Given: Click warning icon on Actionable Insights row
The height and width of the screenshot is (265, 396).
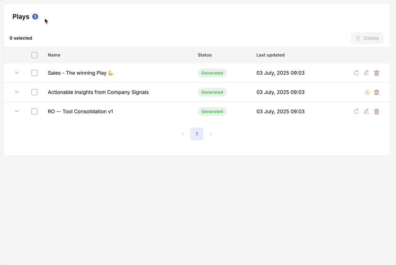Looking at the screenshot, I should point(367,92).
